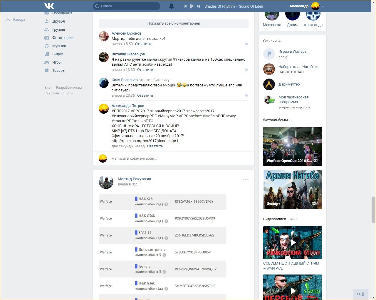Viewport: 376px width, 300px height.
Task: Open the Warface OpenCup 2016 album
Action: (293, 146)
